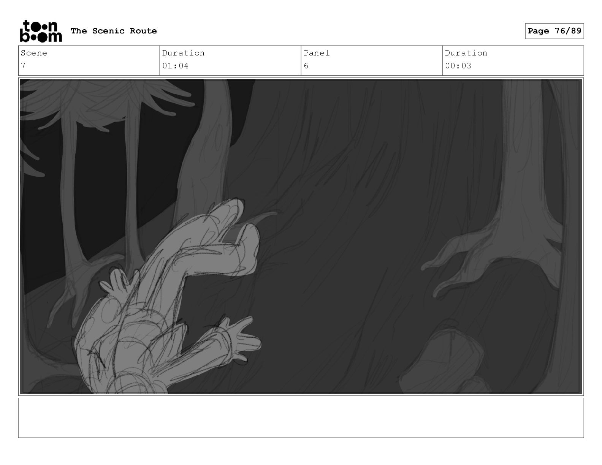Image resolution: width=602 pixels, height=465 pixels.
Task: Click the title 'The Scenic Route'
Action: (114, 31)
